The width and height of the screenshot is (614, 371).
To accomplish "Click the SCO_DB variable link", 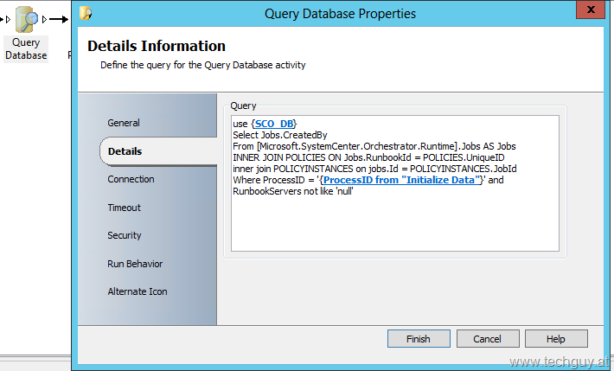I will (274, 124).
